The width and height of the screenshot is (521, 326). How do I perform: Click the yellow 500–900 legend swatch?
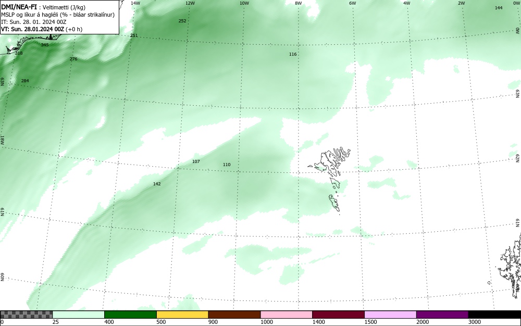pyautogui.click(x=182, y=315)
